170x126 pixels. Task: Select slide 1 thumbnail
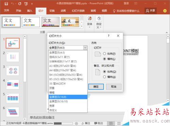pos(13,43)
